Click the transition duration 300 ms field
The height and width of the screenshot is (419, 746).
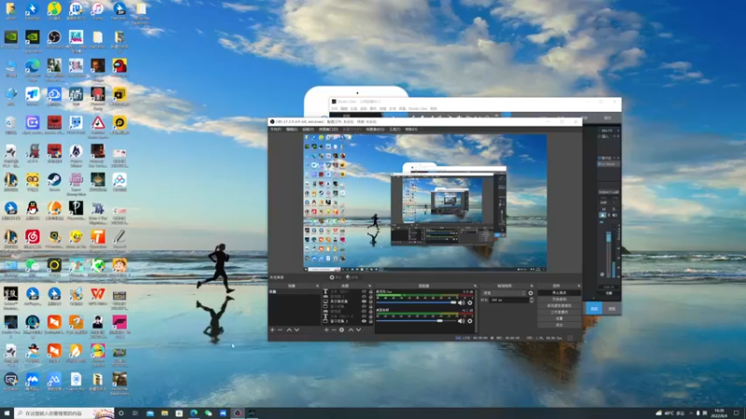pyautogui.click(x=509, y=300)
